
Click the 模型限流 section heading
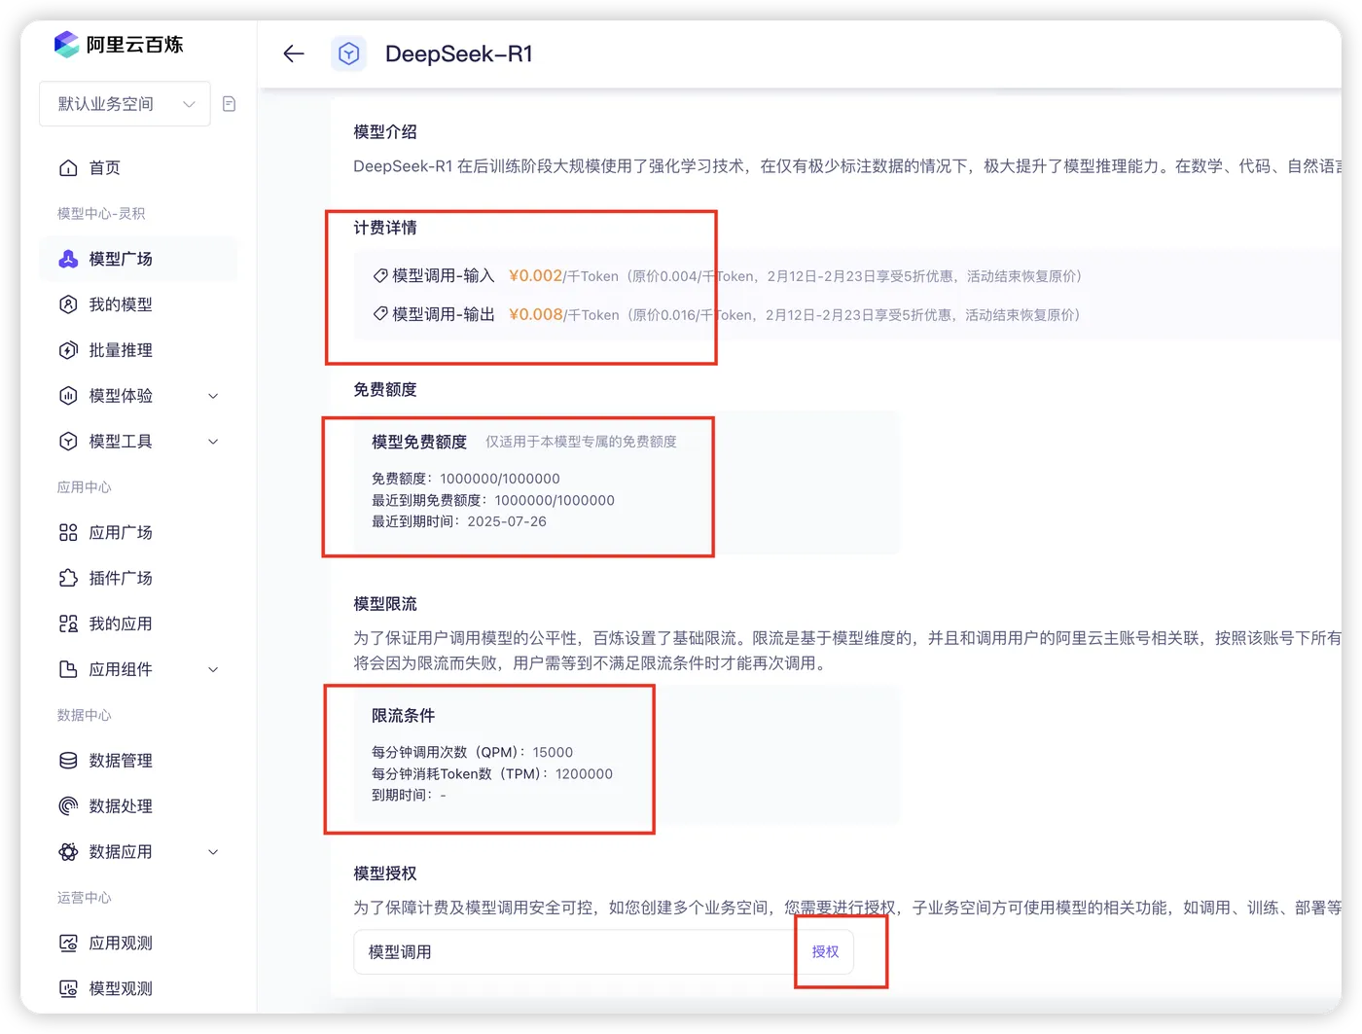(385, 604)
